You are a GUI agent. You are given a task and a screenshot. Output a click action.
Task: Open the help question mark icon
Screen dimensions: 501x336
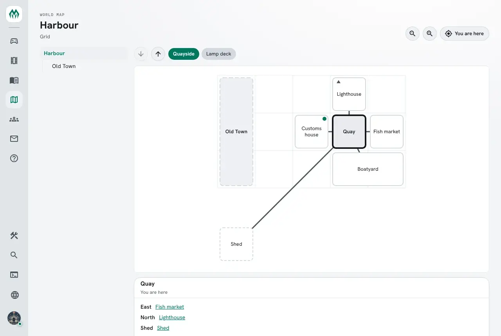point(14,158)
